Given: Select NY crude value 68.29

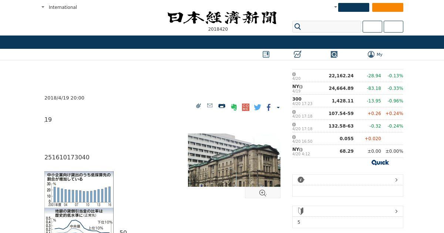Looking at the screenshot, I should 347,151.
